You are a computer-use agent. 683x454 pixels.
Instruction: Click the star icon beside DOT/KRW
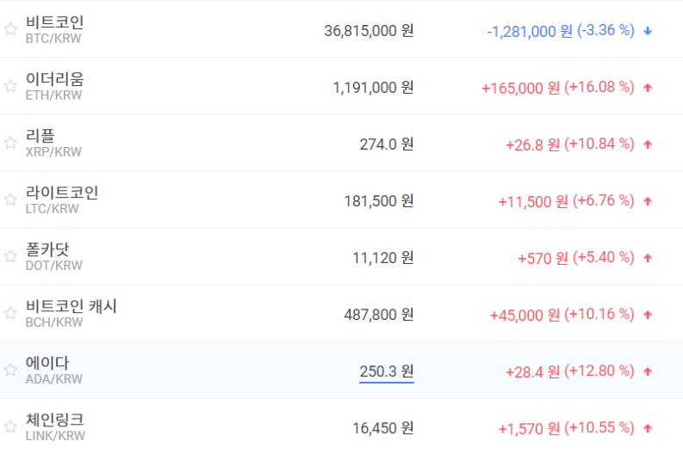[10, 256]
